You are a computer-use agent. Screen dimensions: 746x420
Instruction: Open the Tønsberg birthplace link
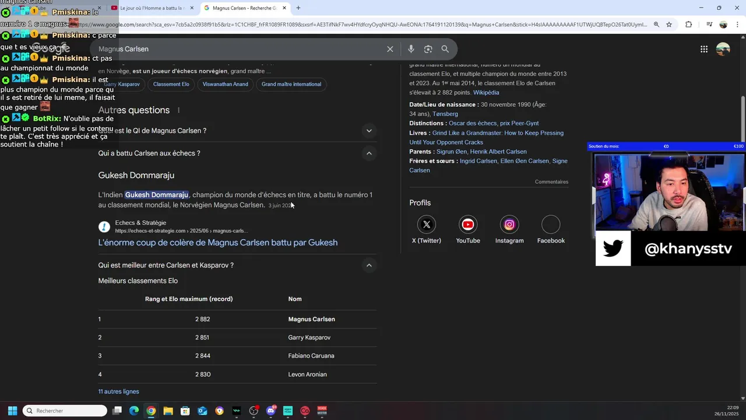click(445, 114)
